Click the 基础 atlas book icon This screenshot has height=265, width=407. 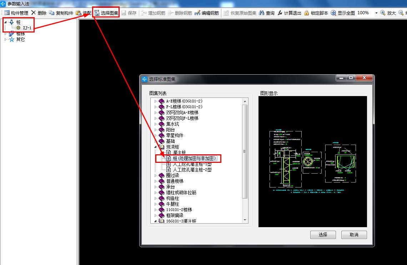point(161,141)
